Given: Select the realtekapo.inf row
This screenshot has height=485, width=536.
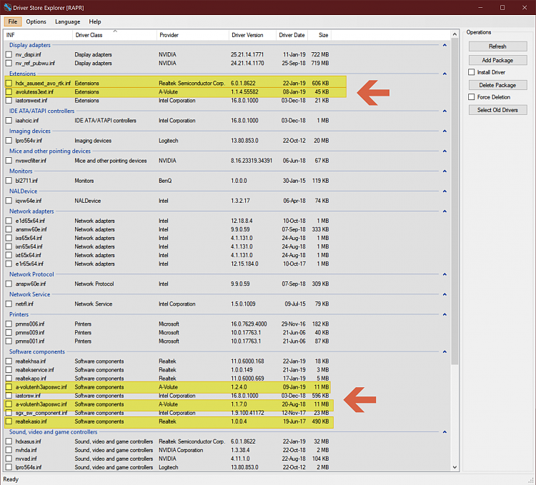Looking at the screenshot, I should coord(167,379).
